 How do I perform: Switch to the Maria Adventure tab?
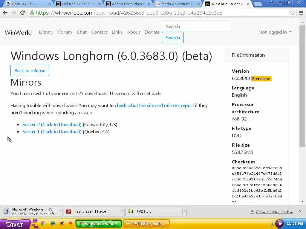click(177, 4)
